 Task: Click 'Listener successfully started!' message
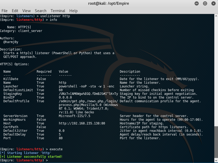click(x=35, y=157)
